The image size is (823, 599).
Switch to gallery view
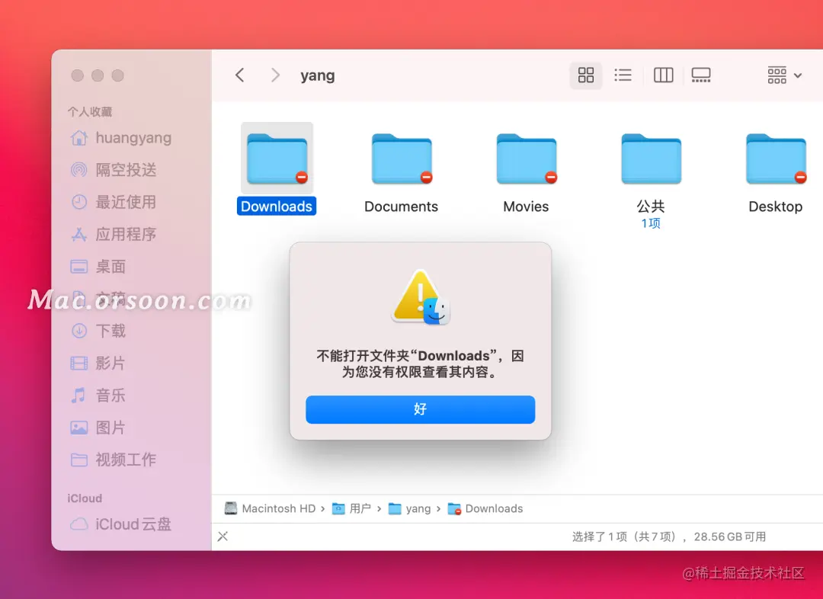(x=701, y=75)
